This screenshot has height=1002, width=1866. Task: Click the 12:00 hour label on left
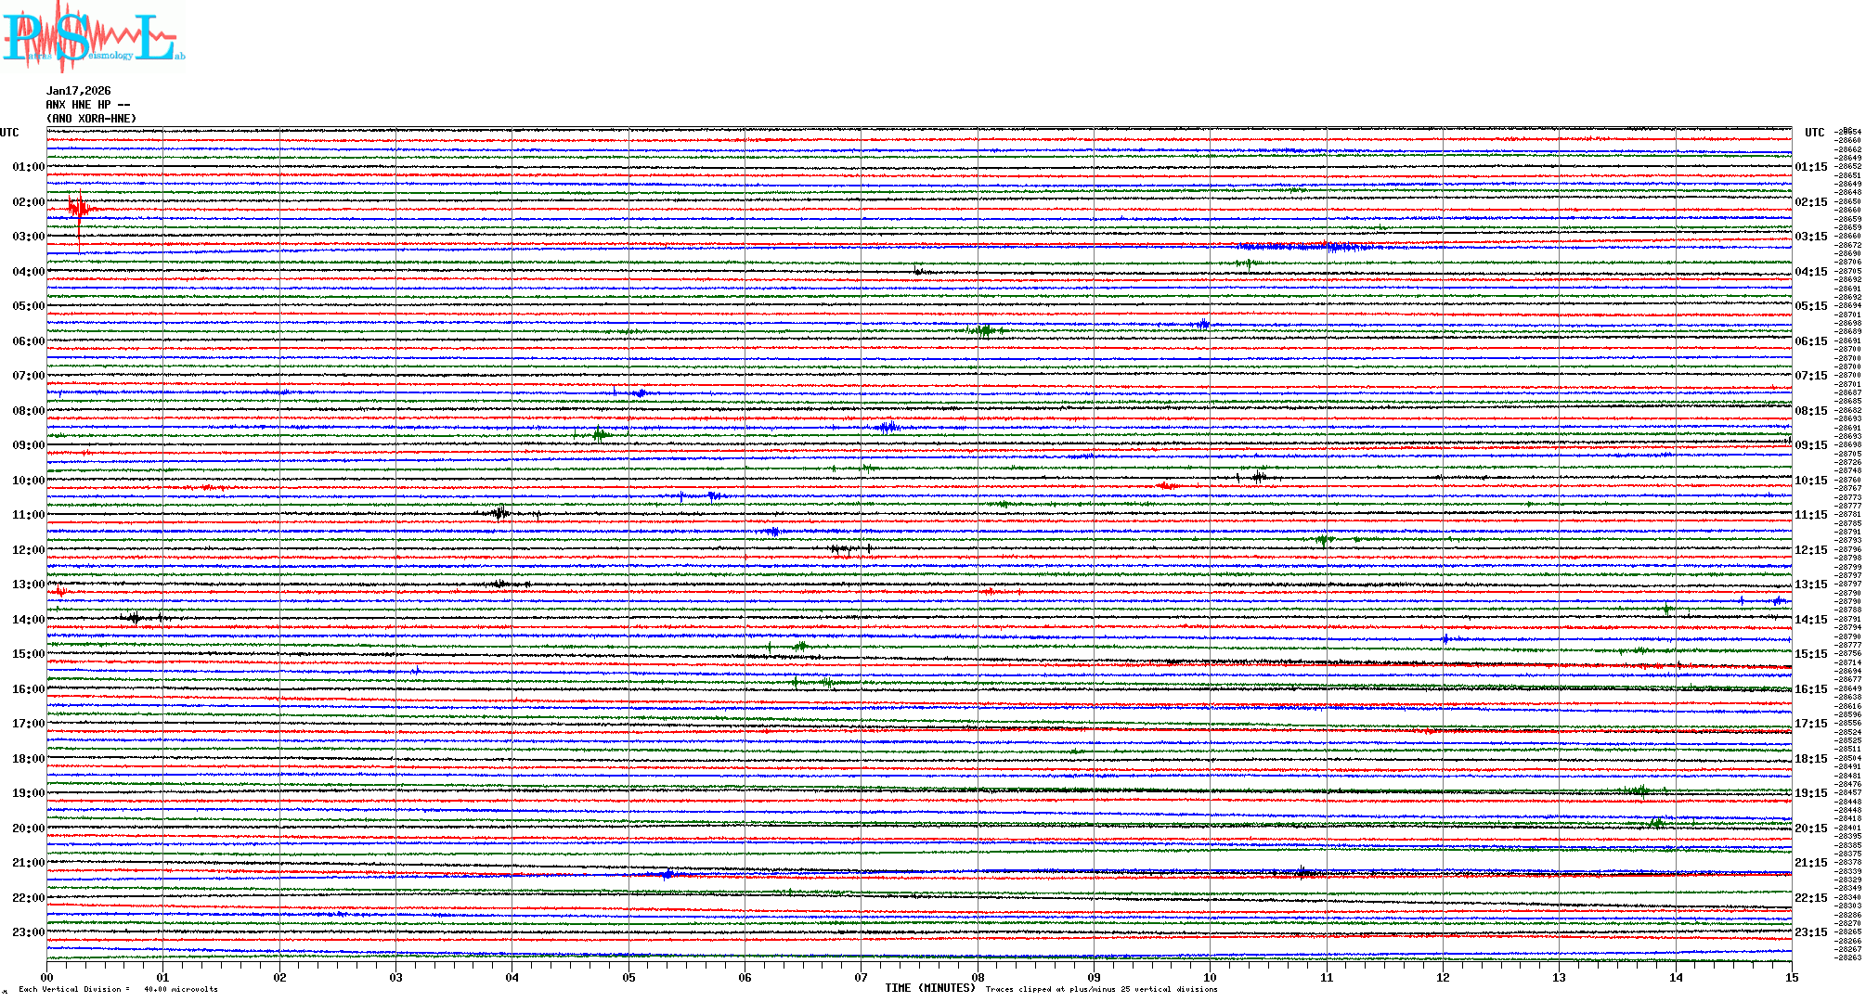[28, 550]
